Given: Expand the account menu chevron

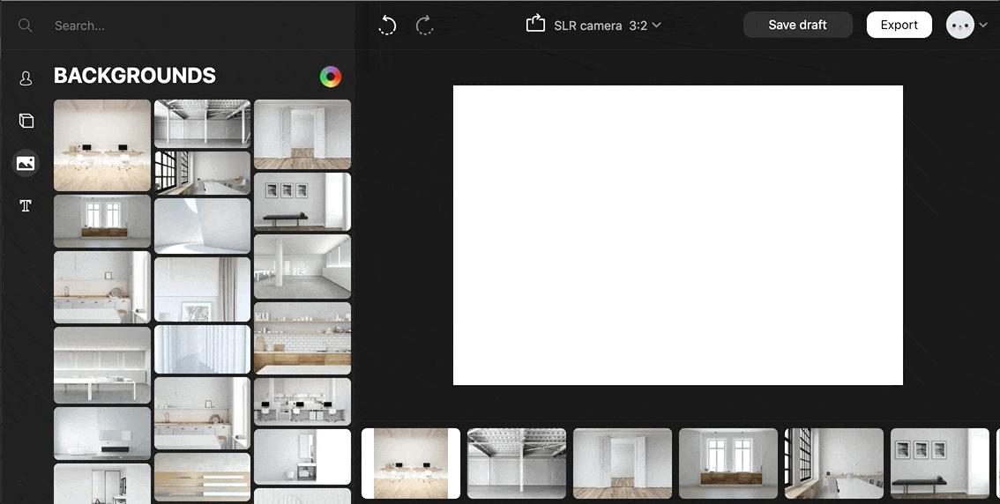Looking at the screenshot, I should (x=983, y=26).
